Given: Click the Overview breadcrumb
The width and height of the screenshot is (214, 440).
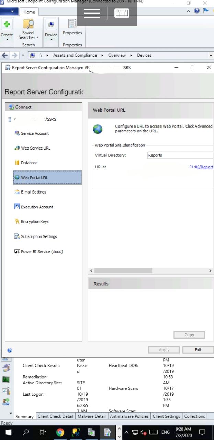Looking at the screenshot, I should coord(117,55).
